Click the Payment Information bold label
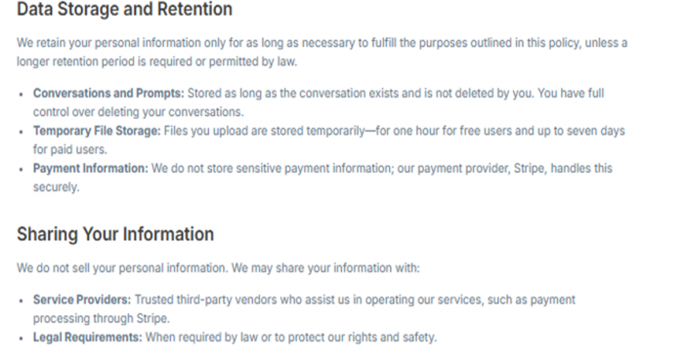Viewport: 684px width, 359px height. (91, 168)
